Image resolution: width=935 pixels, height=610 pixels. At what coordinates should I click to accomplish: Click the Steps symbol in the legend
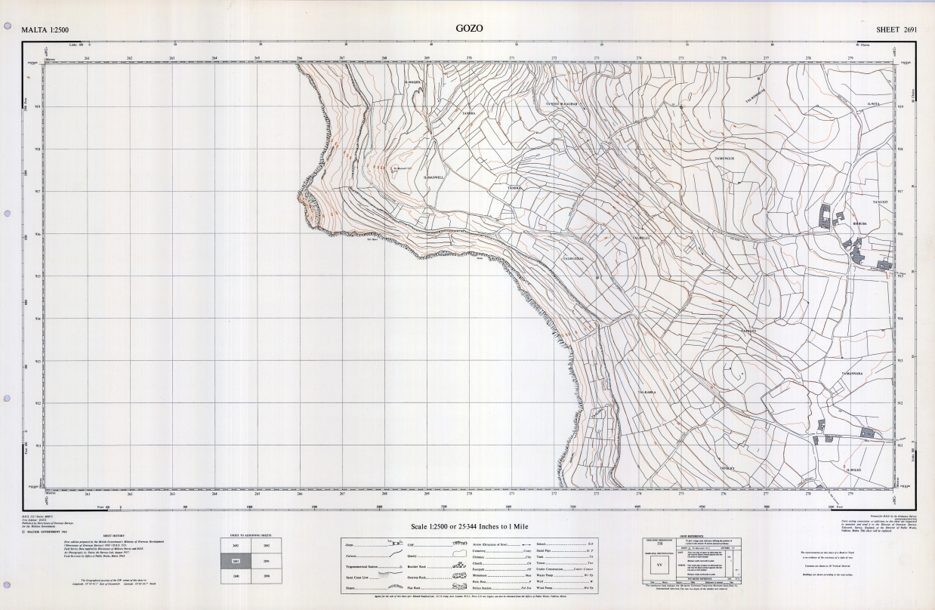pyautogui.click(x=394, y=544)
